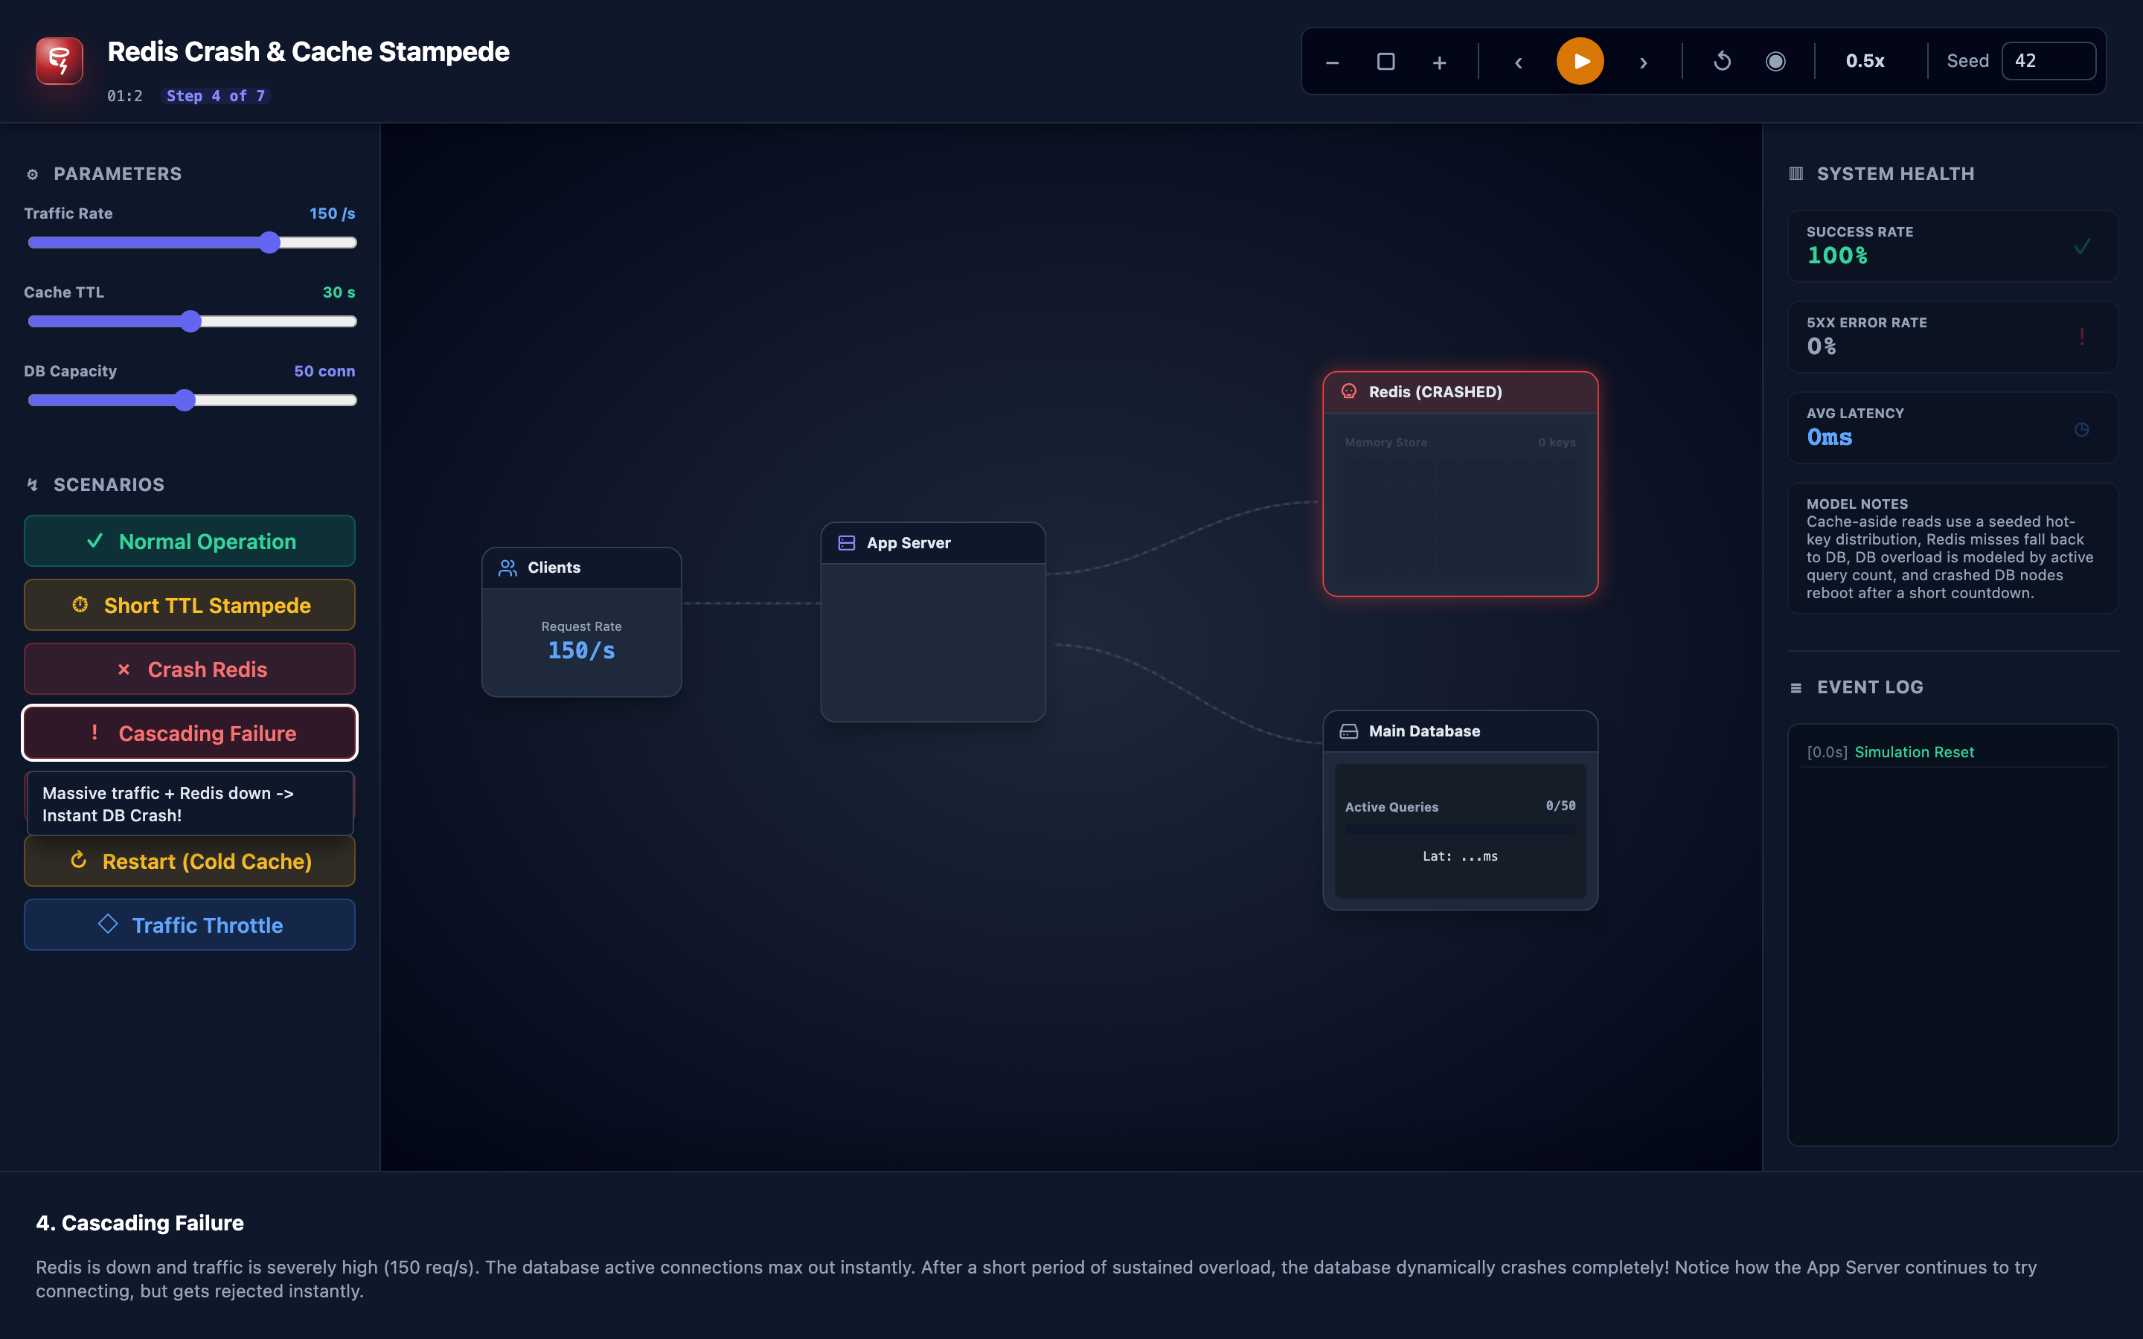Select the Cascading Failure scenario

[x=190, y=733]
